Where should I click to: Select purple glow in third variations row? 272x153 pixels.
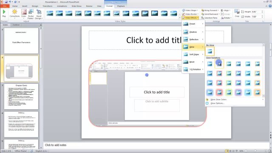[238, 83]
